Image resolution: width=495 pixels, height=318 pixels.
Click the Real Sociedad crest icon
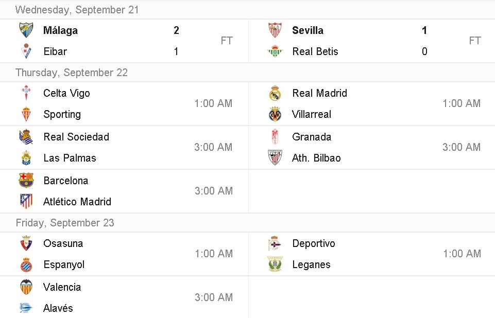26,137
